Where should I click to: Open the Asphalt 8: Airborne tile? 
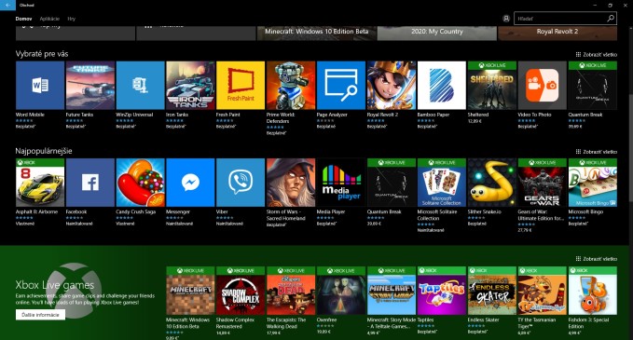(40, 183)
